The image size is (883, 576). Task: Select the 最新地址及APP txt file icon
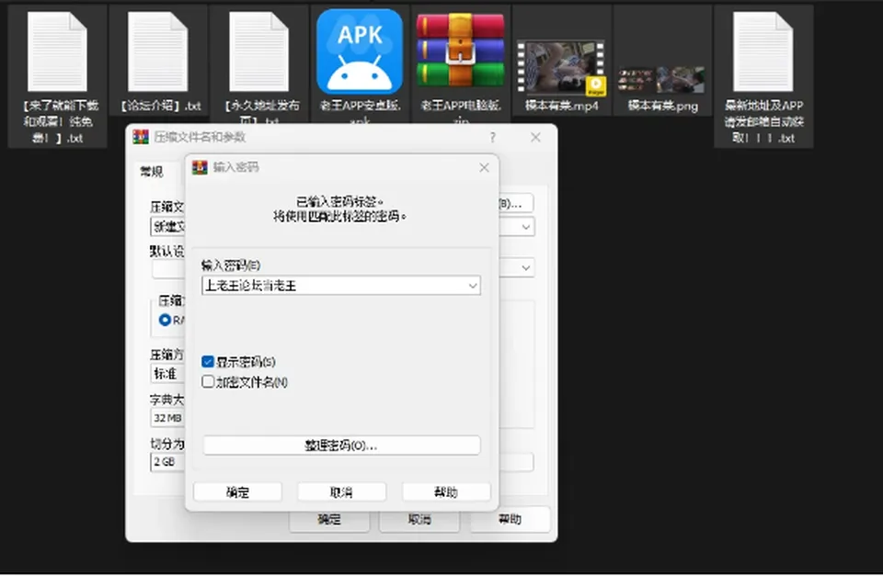(763, 51)
